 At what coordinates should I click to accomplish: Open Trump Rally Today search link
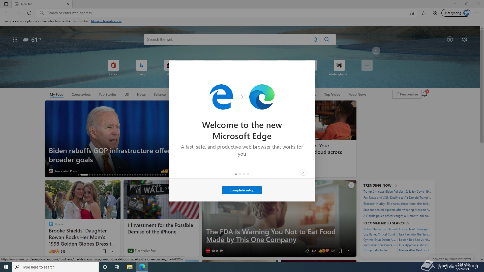coord(375,250)
